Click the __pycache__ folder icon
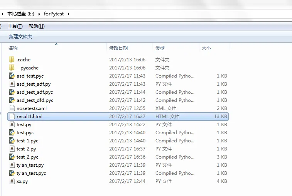Screen dimensions: 292x196 [12, 68]
